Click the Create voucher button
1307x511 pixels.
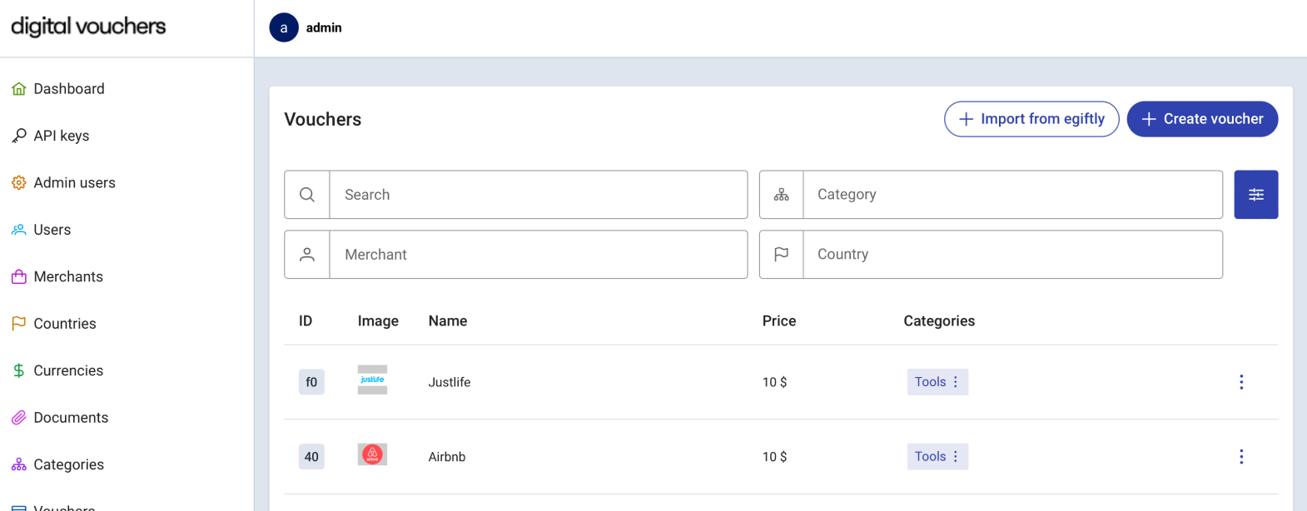click(1202, 119)
